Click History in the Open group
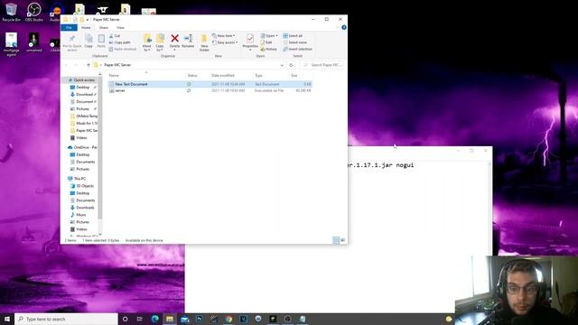 [268, 49]
